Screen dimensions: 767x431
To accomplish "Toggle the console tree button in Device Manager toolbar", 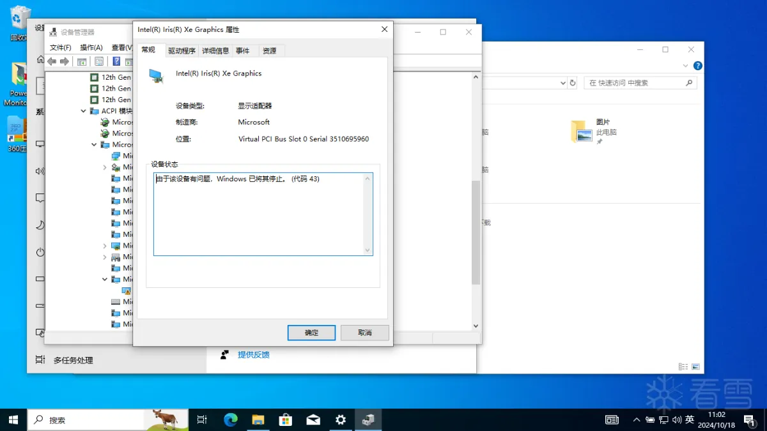I will click(x=82, y=61).
